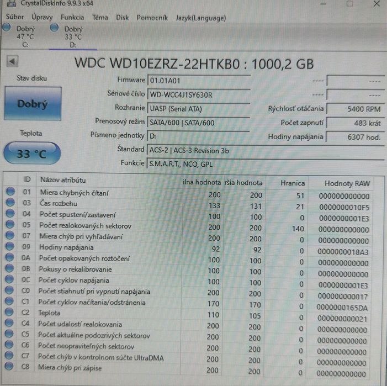The height and width of the screenshot is (386, 387).
Task: Select Počet udalostí realokovania attribute name
Action: (x=80, y=324)
